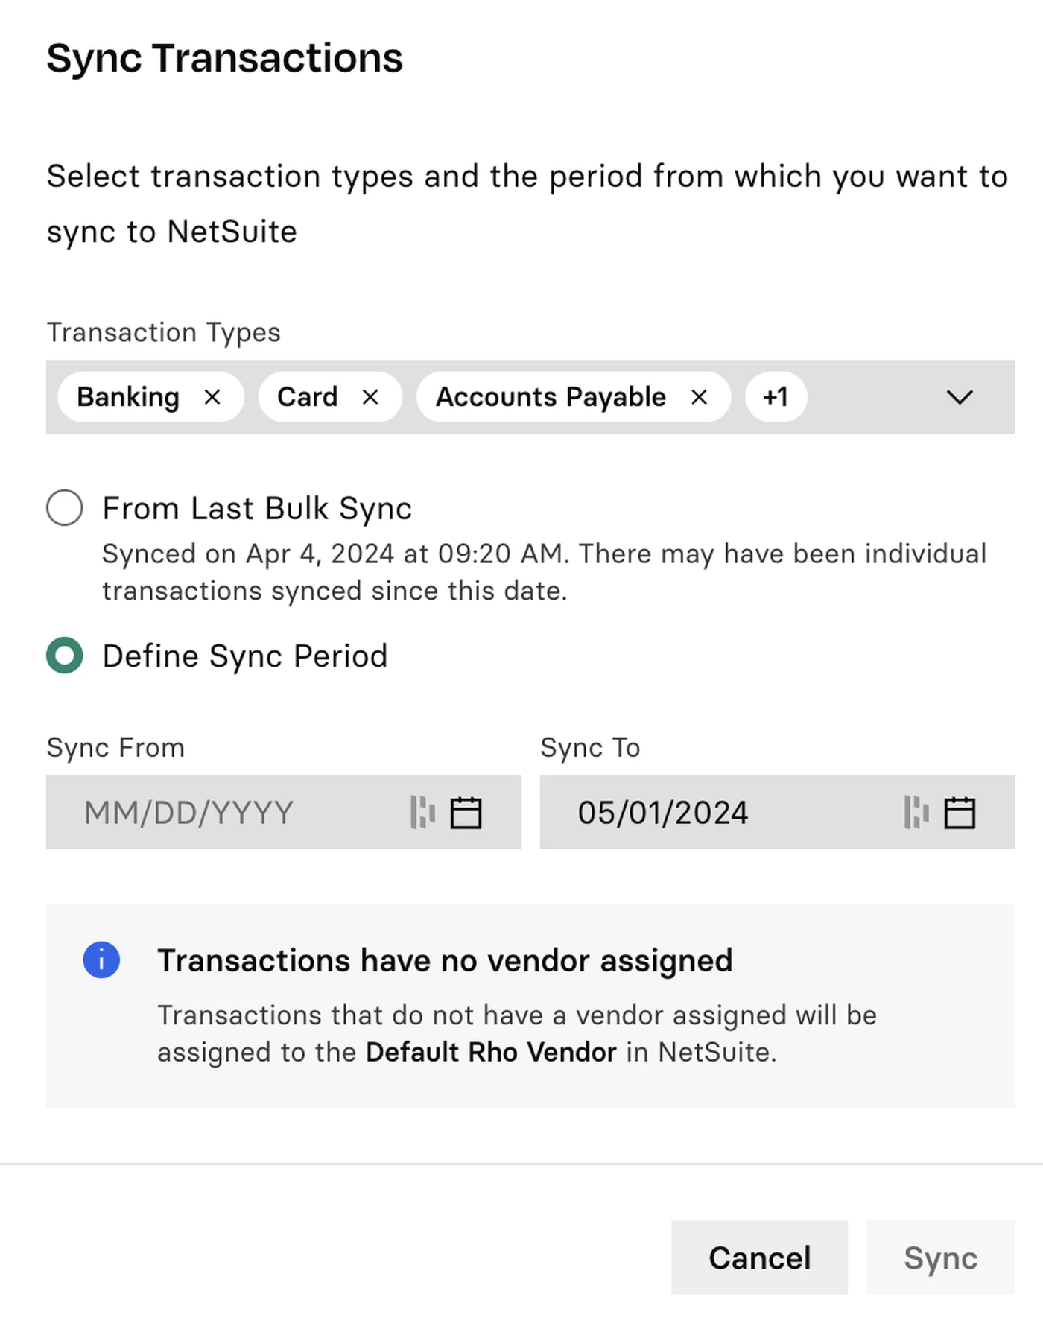Remove the Card transaction type chip

pos(370,397)
